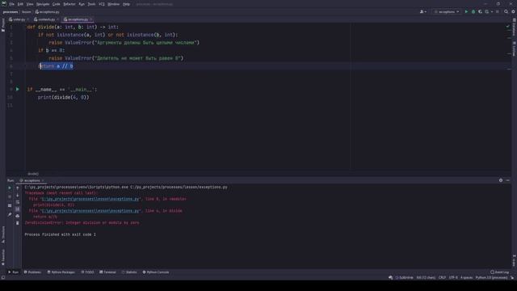Open the SciView tool window on right edge
The image size is (517, 291).
click(514, 48)
